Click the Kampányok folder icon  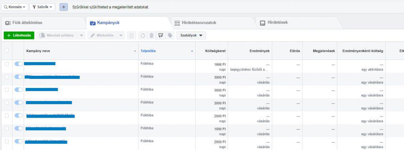92,23
